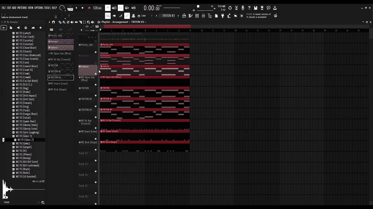
Task: Open the TRITON #3 pattern selector
Action: click(x=168, y=16)
